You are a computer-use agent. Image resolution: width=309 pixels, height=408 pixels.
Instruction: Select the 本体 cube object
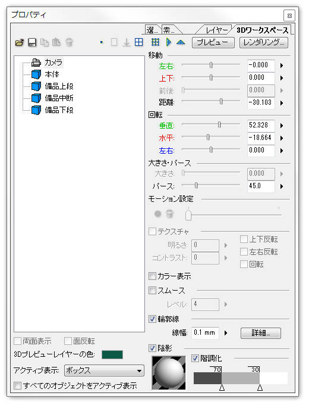[x=45, y=74]
